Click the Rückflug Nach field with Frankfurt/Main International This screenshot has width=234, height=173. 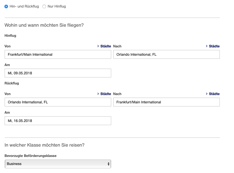pos(167,102)
